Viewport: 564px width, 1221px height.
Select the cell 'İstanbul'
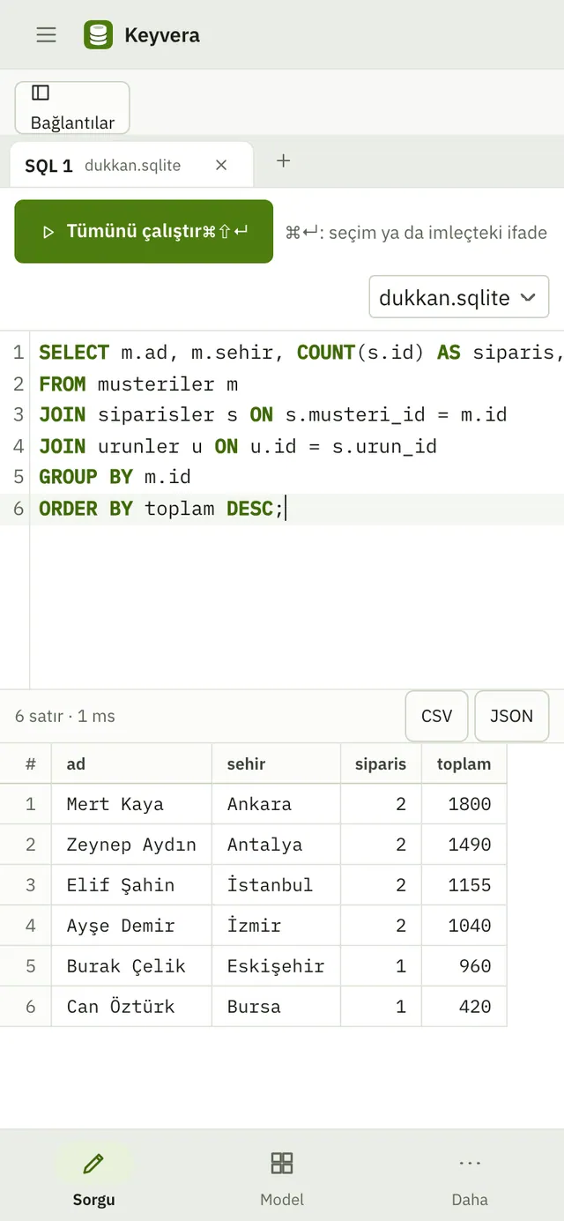tap(276, 885)
